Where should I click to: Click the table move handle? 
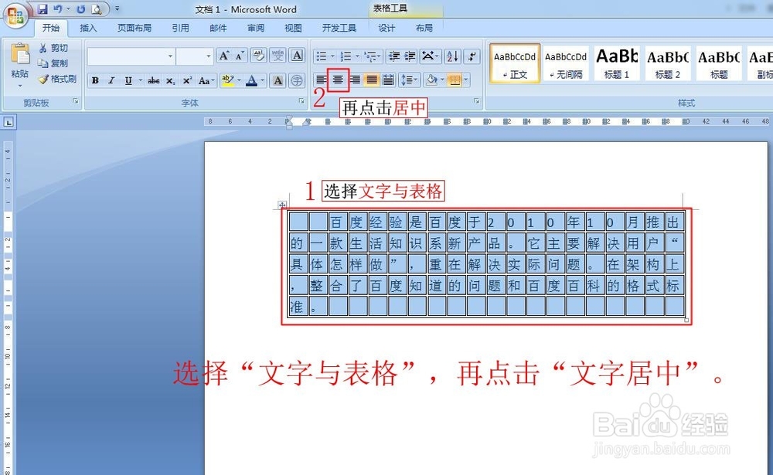(282, 205)
